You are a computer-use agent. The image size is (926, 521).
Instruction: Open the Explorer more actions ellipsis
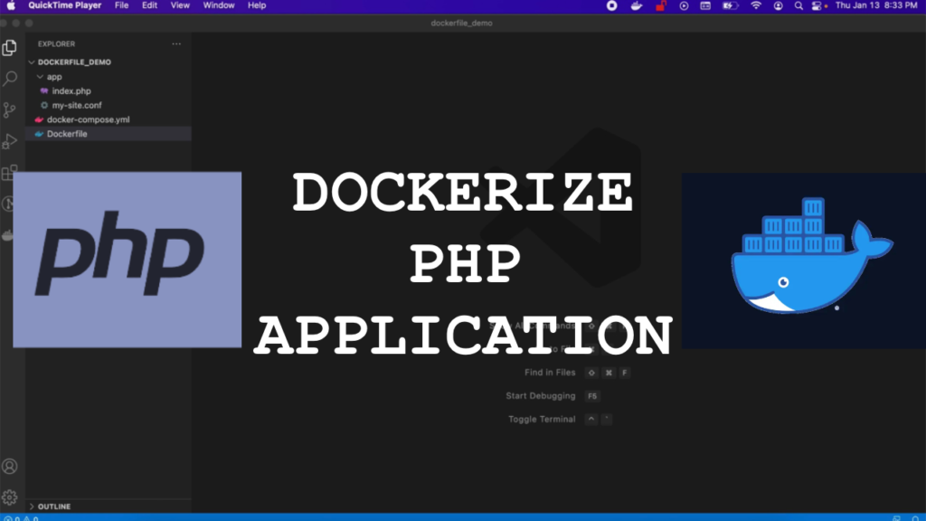click(176, 43)
